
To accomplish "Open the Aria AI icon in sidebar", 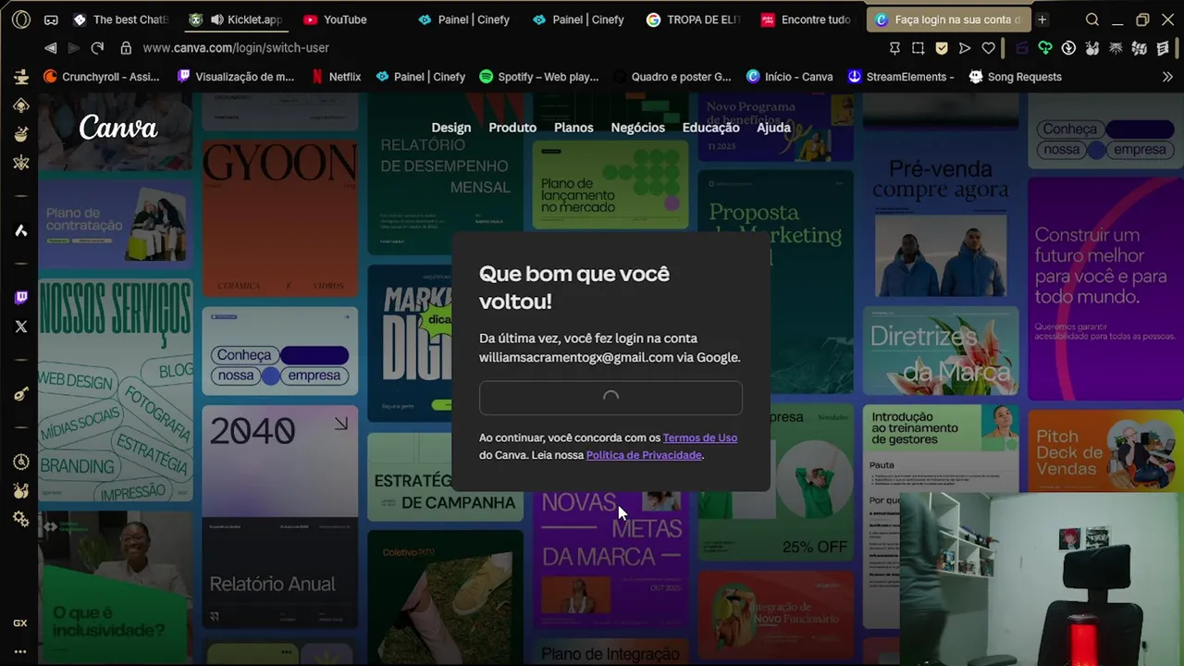I will tap(21, 230).
